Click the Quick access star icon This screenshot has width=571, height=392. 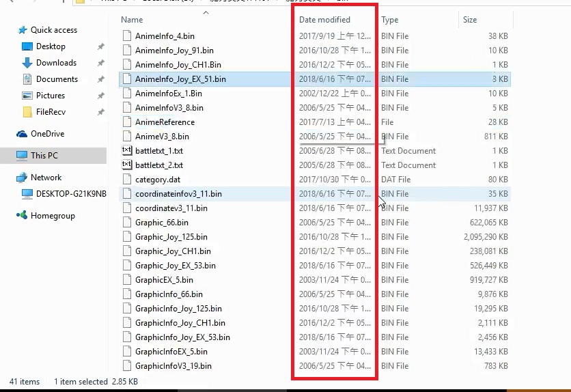[22, 30]
